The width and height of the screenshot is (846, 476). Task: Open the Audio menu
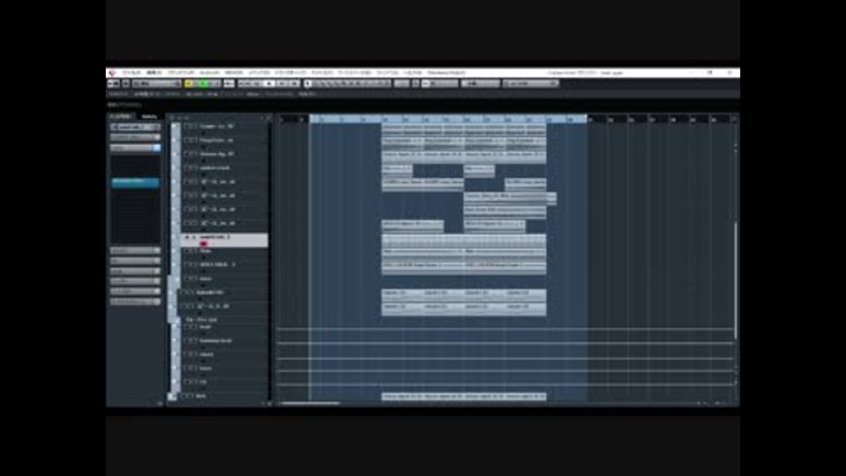pos(210,72)
